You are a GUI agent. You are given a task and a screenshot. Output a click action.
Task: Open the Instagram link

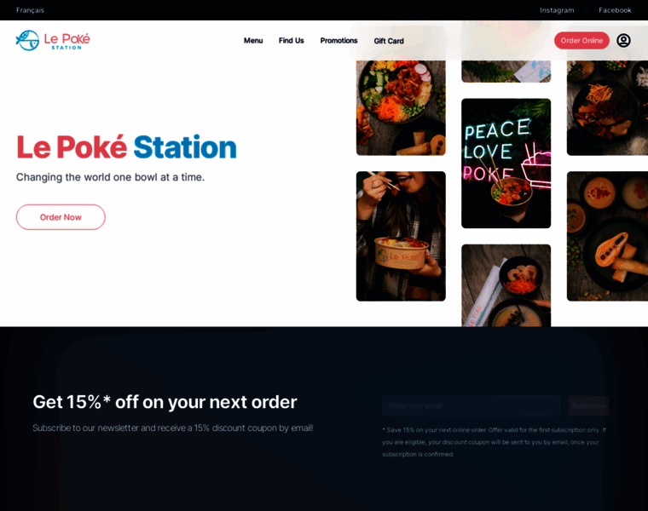[557, 10]
